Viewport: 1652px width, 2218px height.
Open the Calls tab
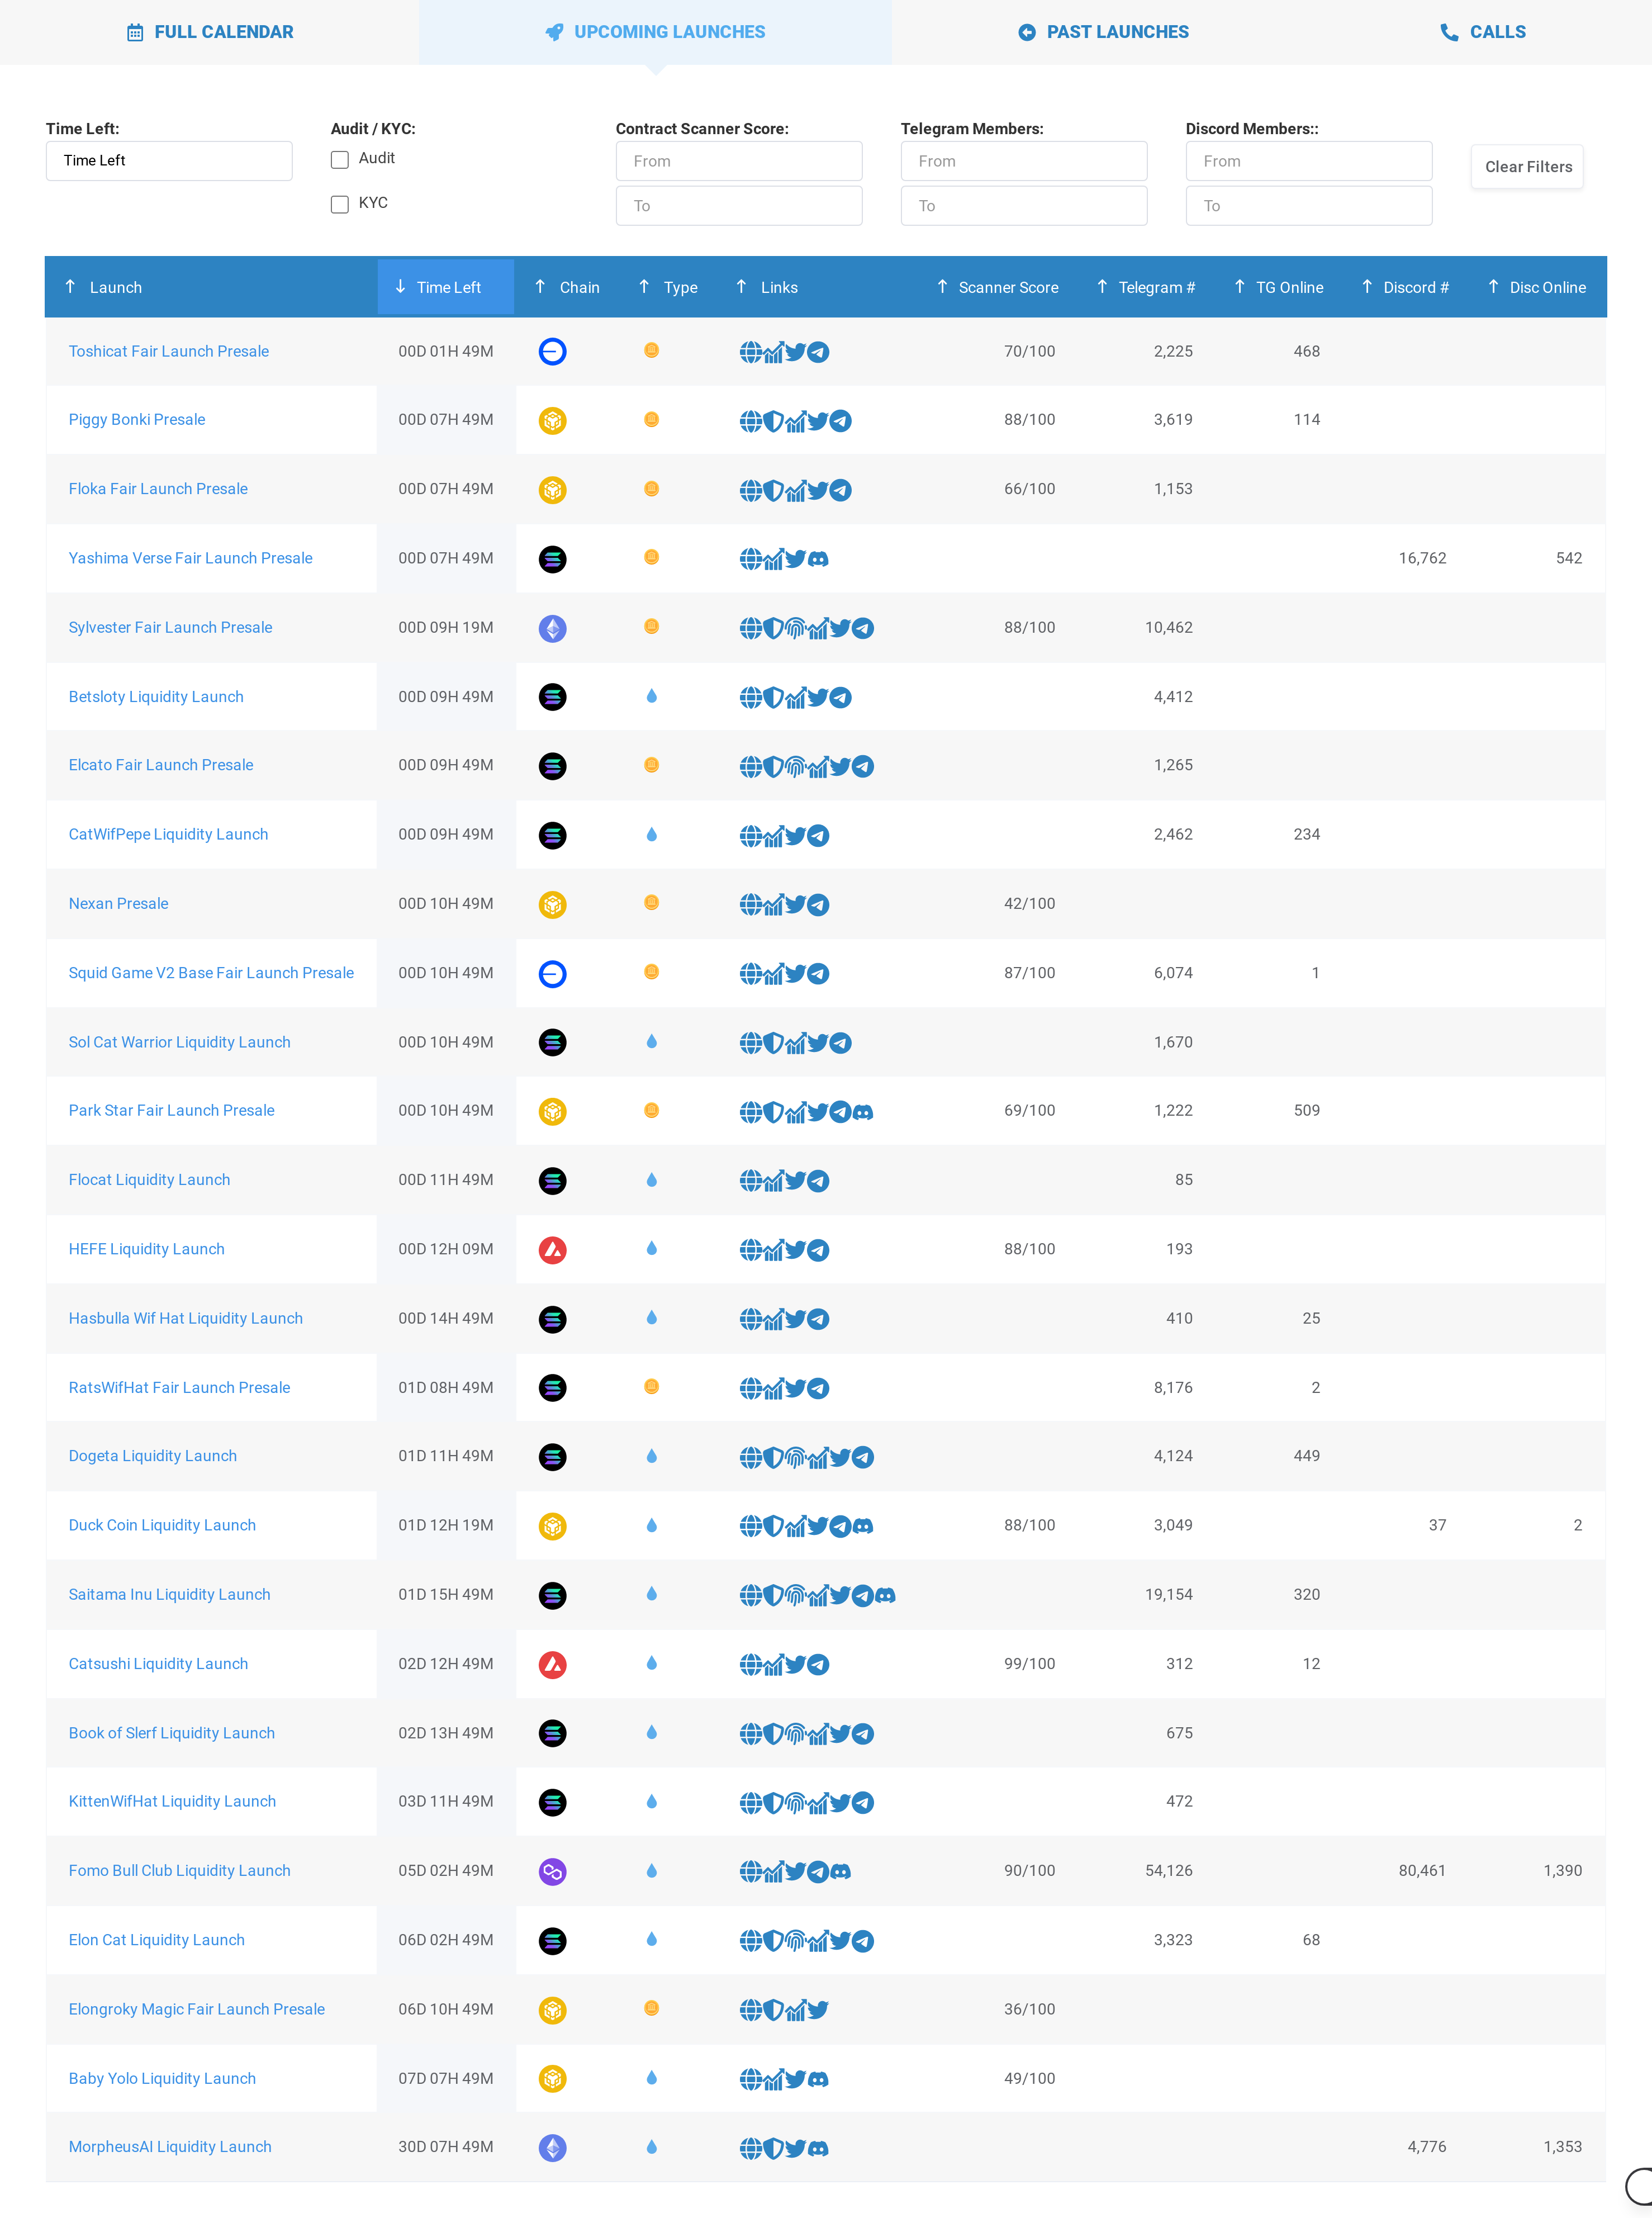(x=1483, y=32)
